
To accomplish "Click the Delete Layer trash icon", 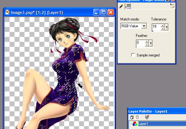I will pyautogui.click(x=137, y=117).
